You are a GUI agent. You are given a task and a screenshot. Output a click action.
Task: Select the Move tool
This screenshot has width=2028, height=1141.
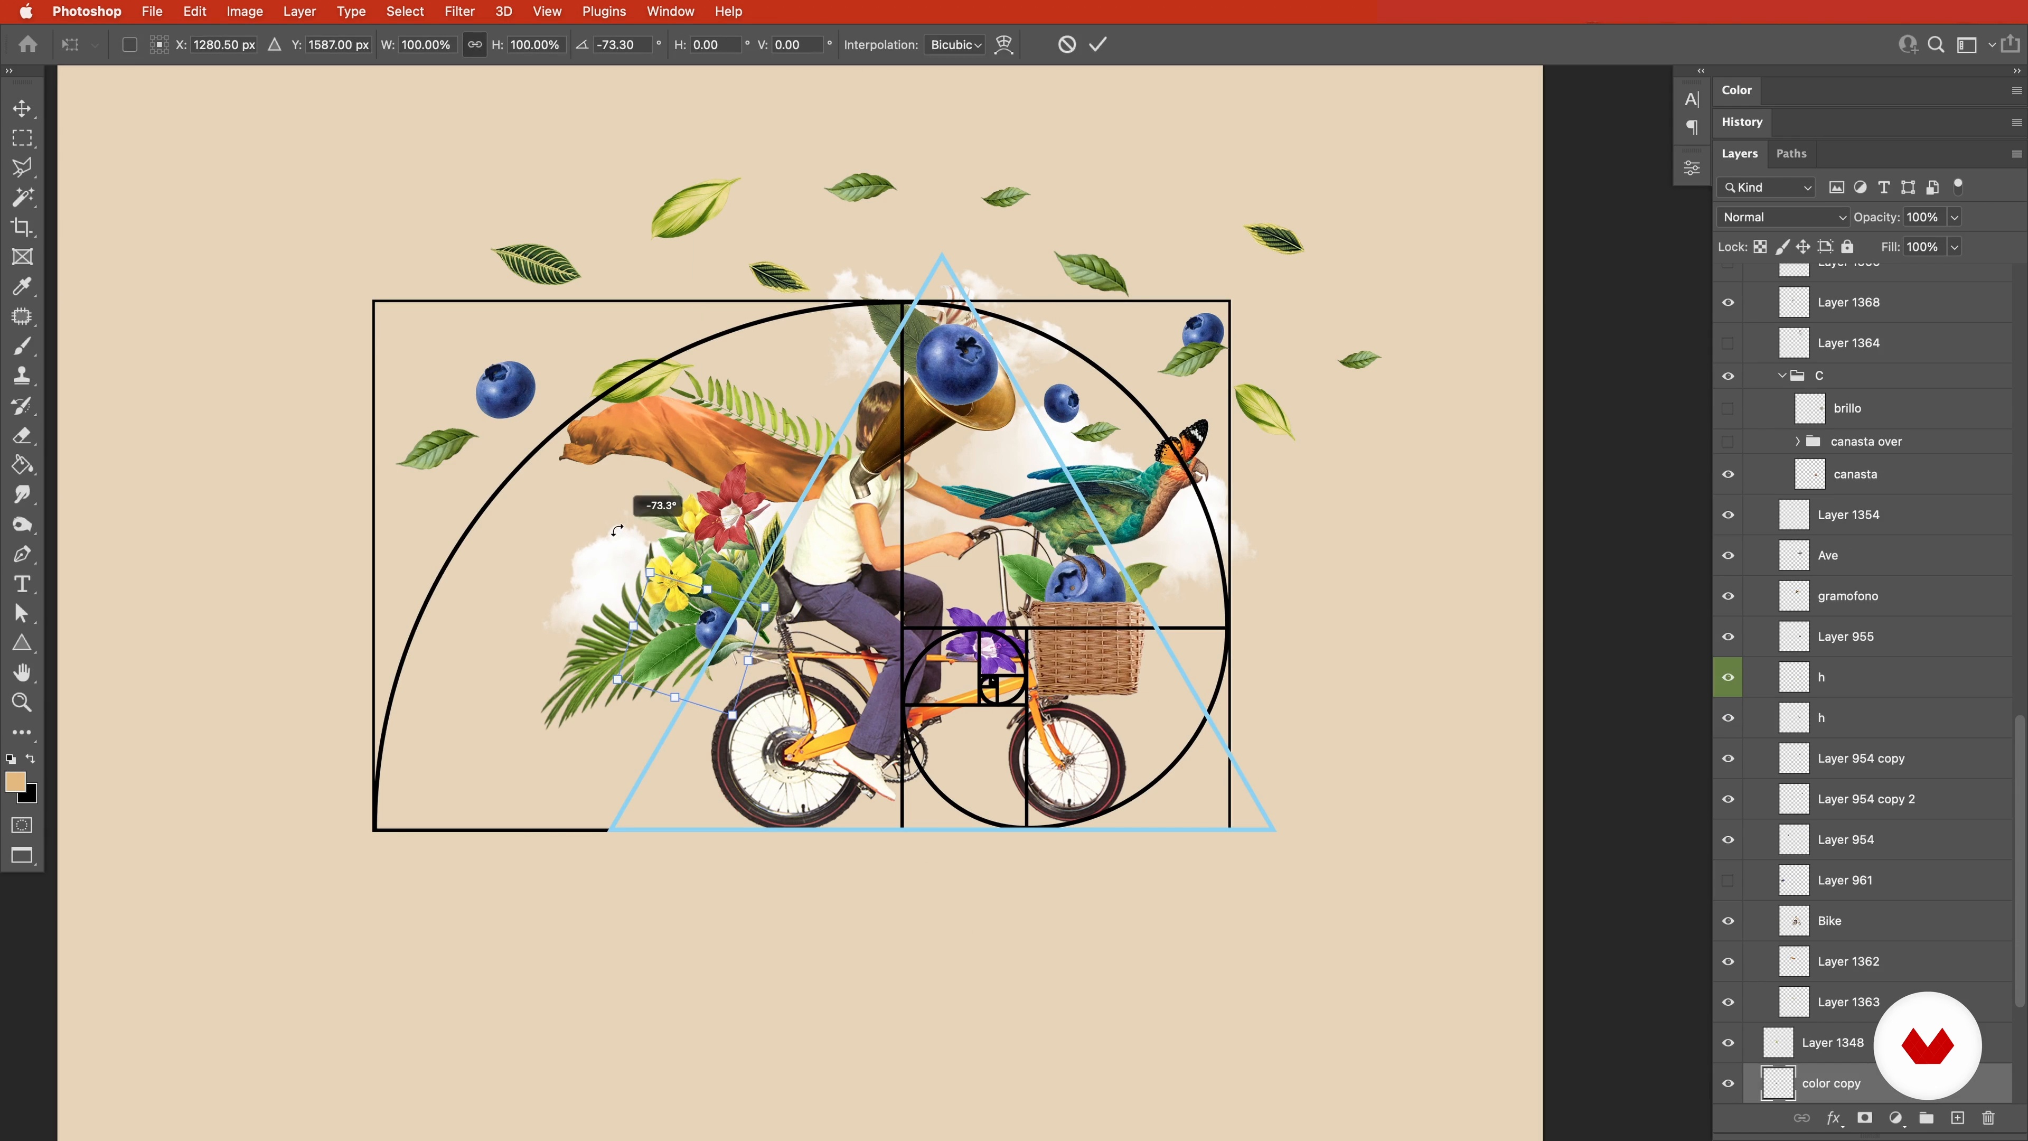pos(22,109)
